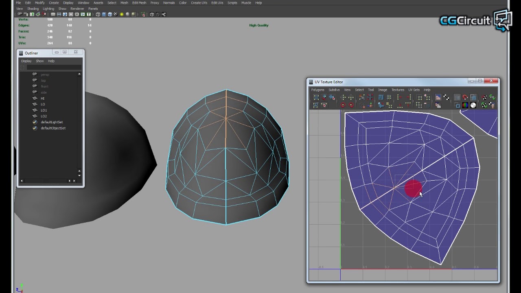Open the Display menu in Outliner

[x=26, y=61]
